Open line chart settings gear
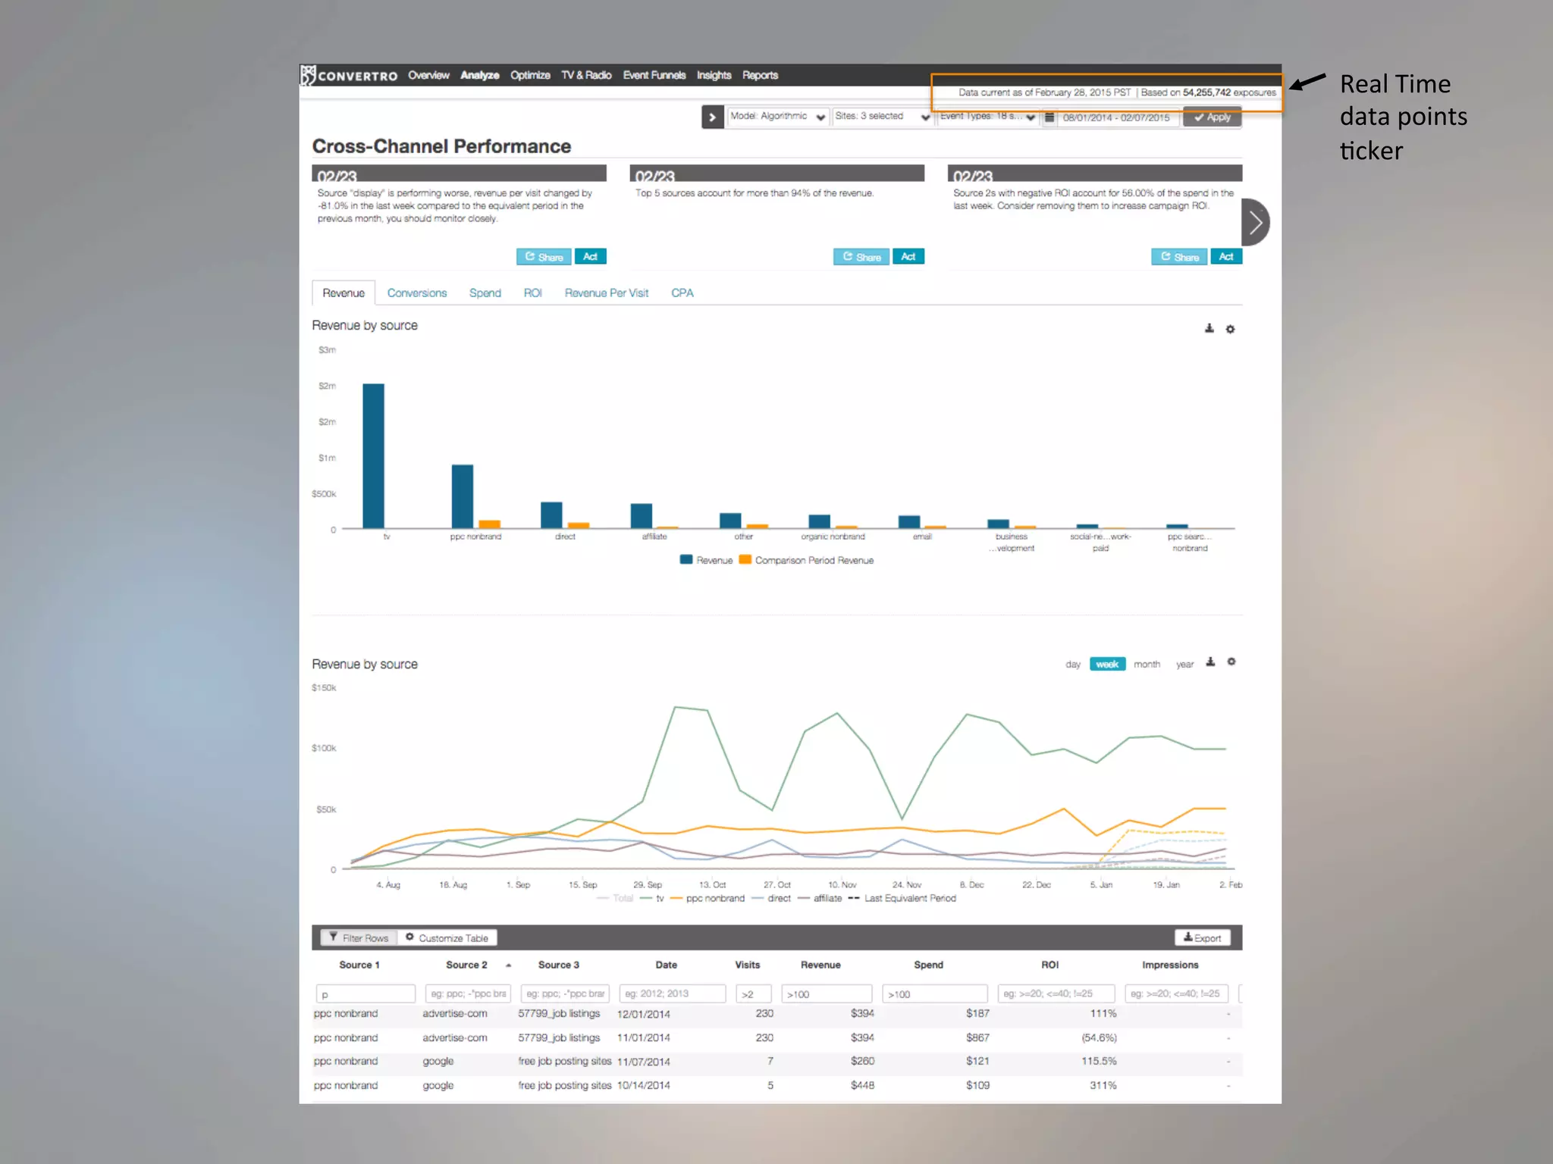This screenshot has height=1164, width=1553. 1231,662
